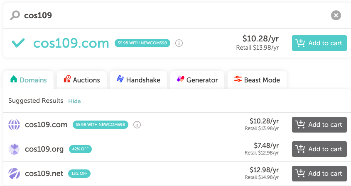Image resolution: width=351 pixels, height=186 pixels.
Task: Add cos109.net to cart
Action: pyautogui.click(x=319, y=174)
